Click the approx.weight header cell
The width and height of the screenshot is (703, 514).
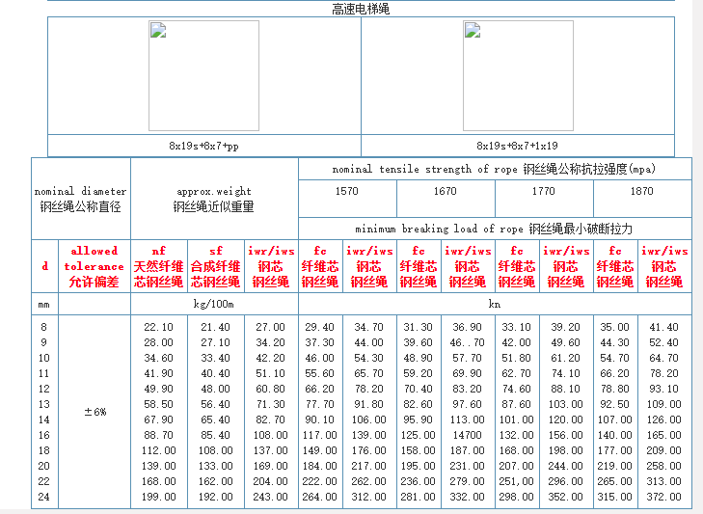[214, 199]
